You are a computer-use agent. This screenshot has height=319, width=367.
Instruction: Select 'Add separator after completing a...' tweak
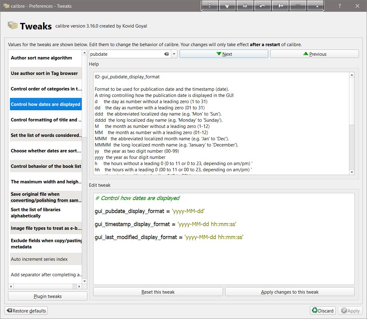point(46,274)
